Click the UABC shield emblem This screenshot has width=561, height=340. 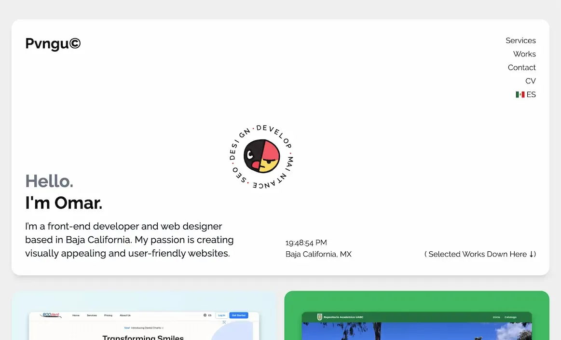(x=319, y=317)
